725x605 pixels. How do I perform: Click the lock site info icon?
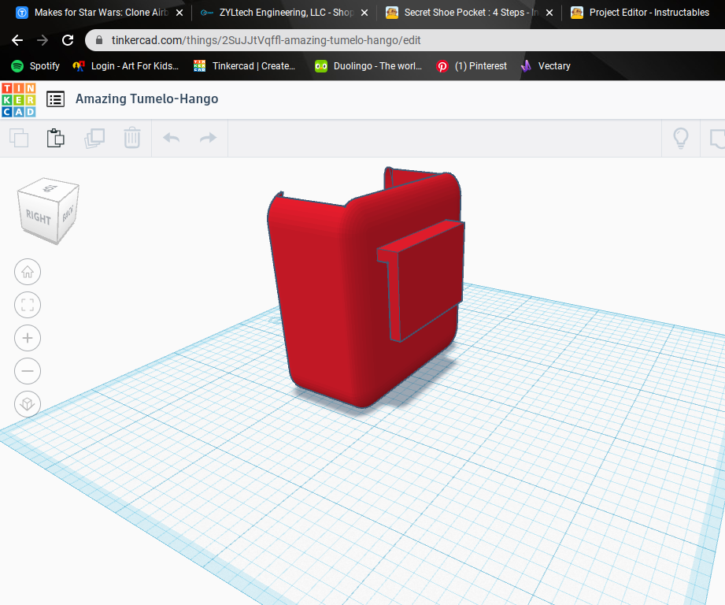[x=99, y=40]
